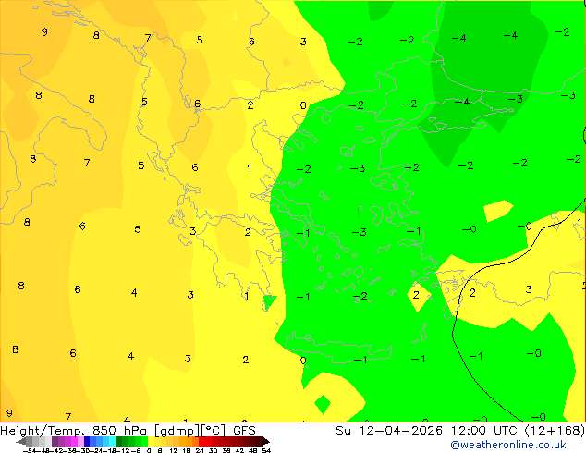Click the '[gdmp]' unit label

pyautogui.click(x=176, y=431)
